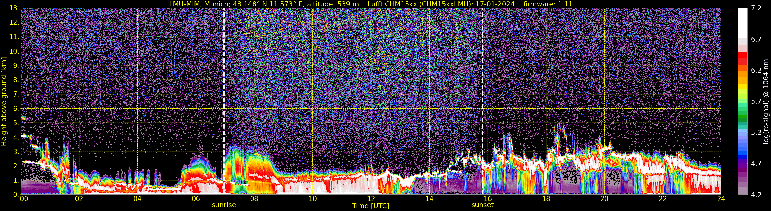The width and height of the screenshot is (771, 211).
Task: Click the time axis tick 04
Action: pos(137,199)
